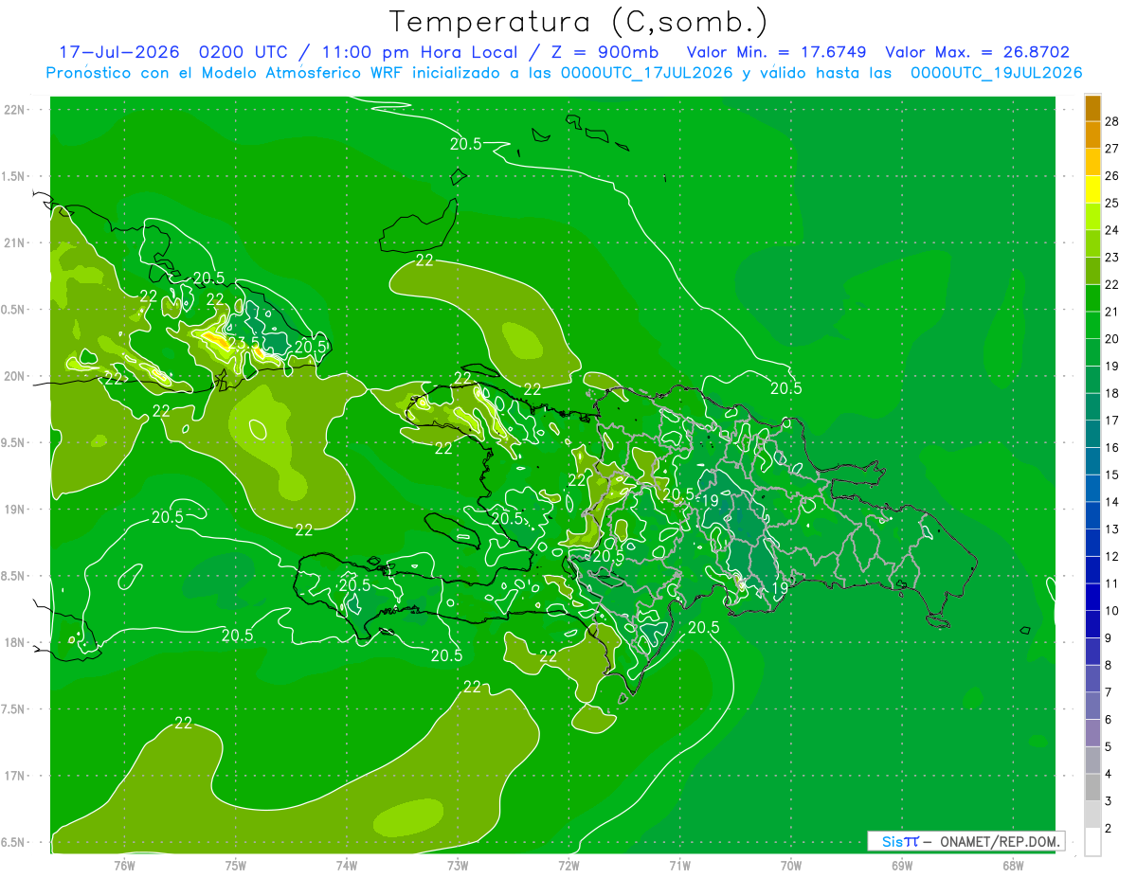Click the '12' color scale label
This screenshot has width=1137, height=878.
(1112, 556)
